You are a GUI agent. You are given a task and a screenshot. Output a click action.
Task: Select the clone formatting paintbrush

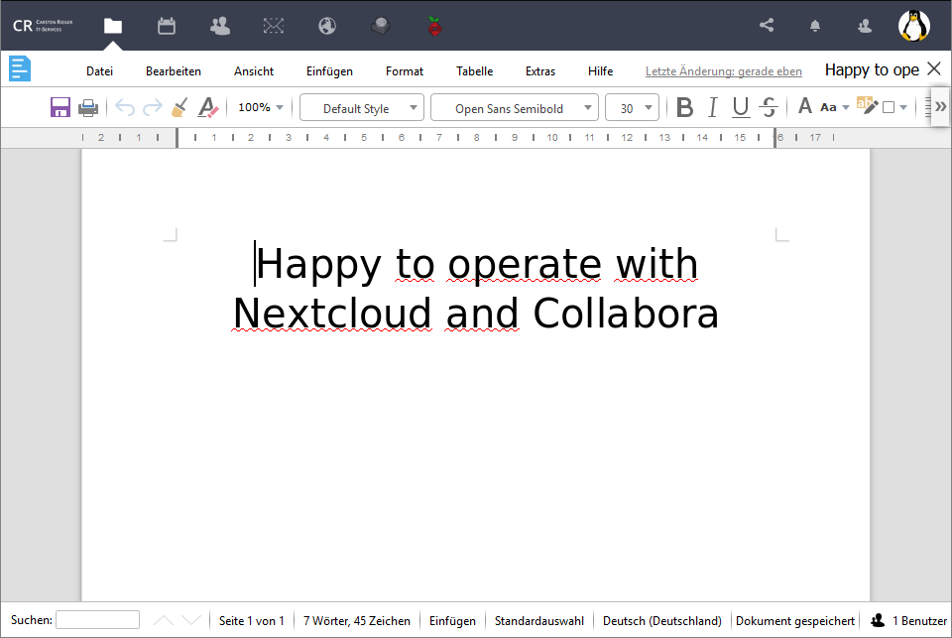tap(178, 106)
